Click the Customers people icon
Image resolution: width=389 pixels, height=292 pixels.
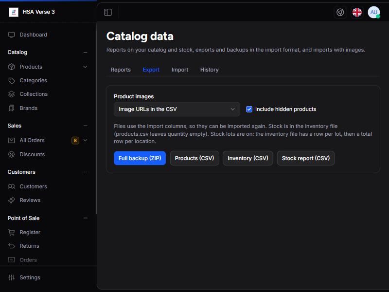11,186
